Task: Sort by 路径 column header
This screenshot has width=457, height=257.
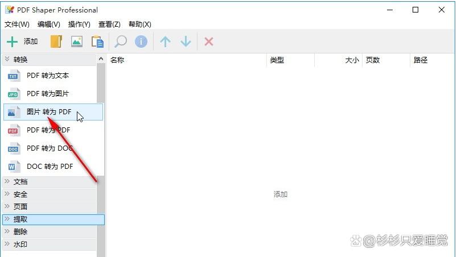Action: tap(432, 60)
